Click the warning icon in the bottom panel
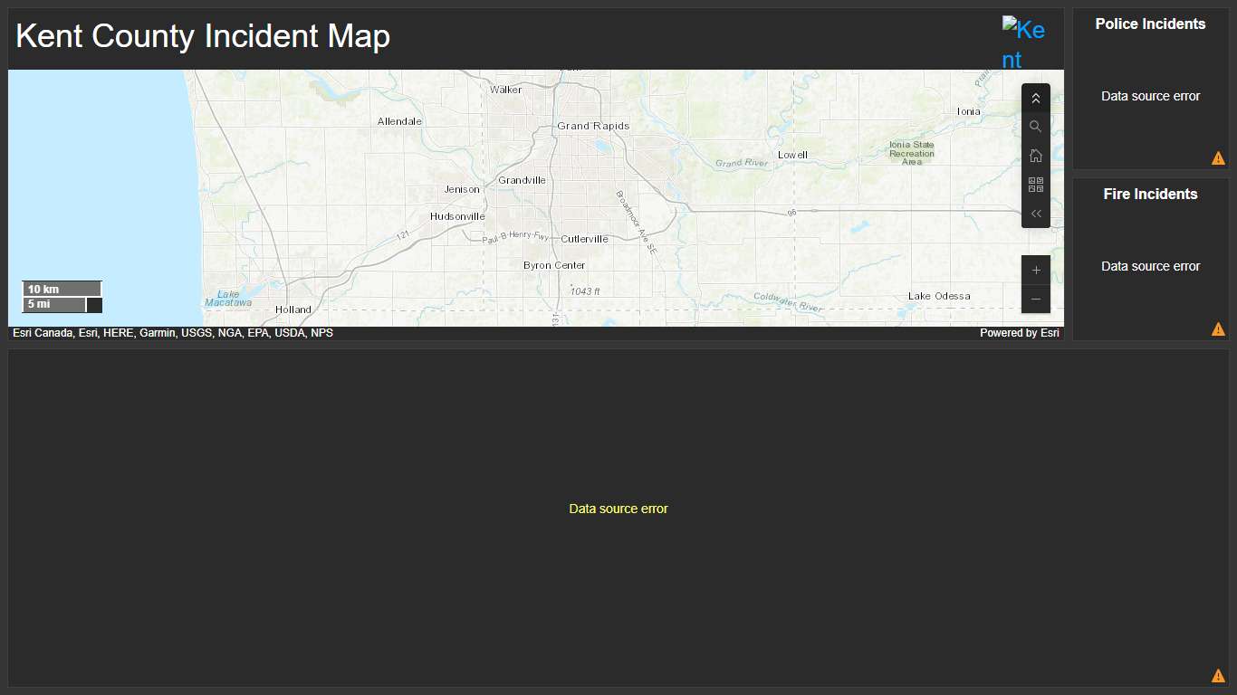The width and height of the screenshot is (1237, 695). (x=1218, y=675)
